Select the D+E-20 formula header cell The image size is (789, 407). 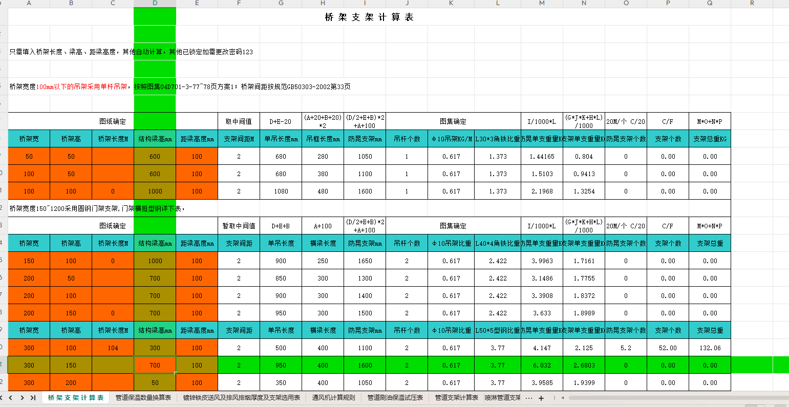(x=281, y=121)
